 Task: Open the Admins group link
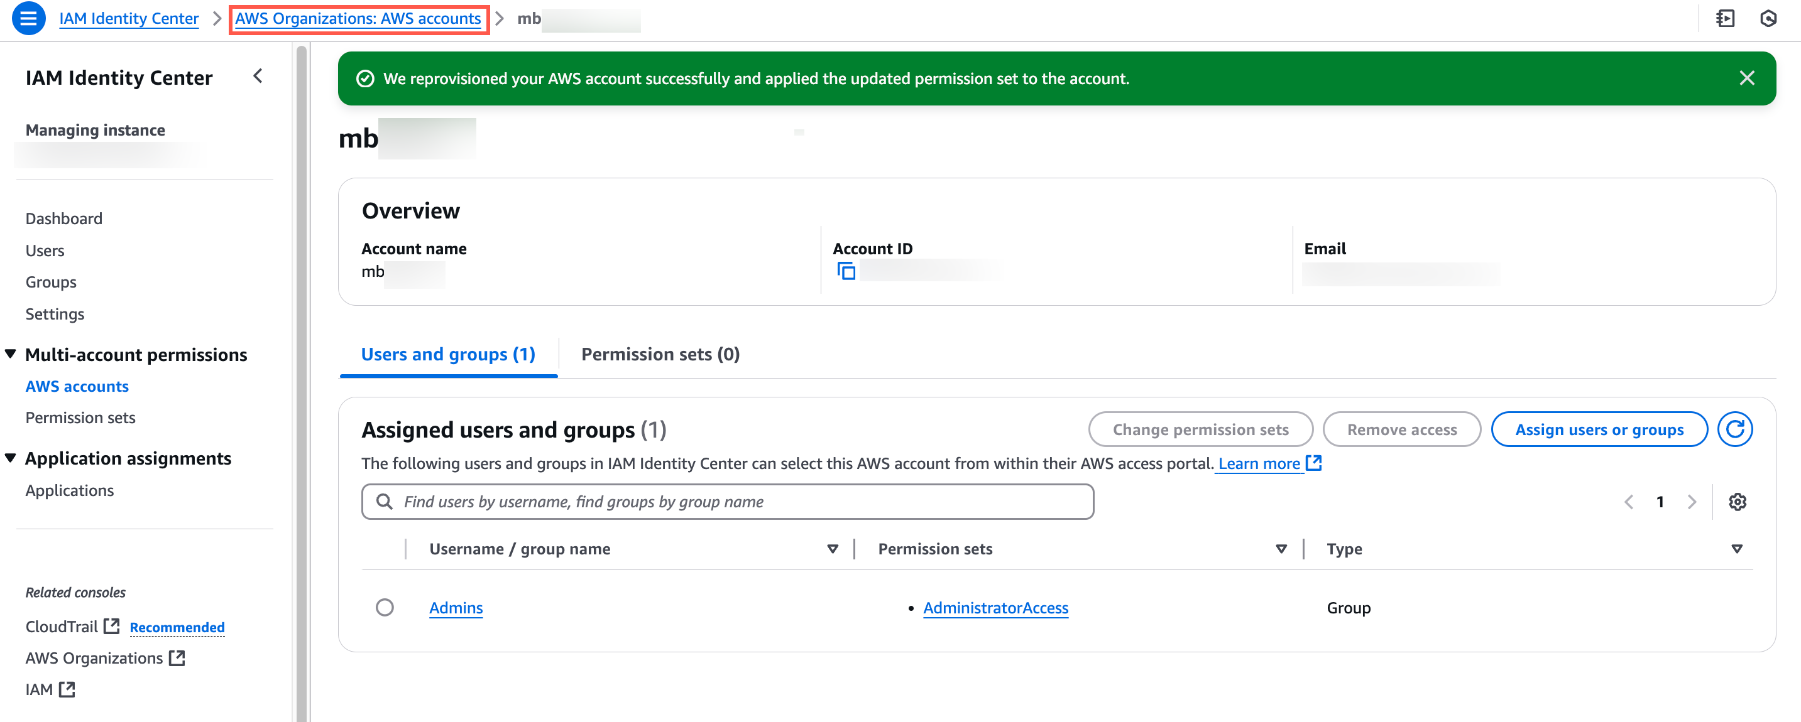pyautogui.click(x=456, y=608)
